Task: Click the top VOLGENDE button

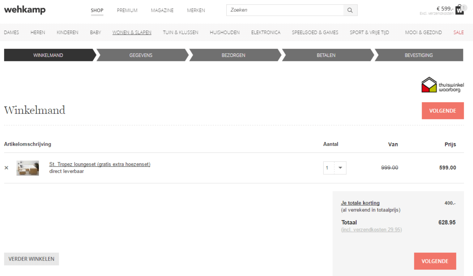Action: (x=443, y=111)
